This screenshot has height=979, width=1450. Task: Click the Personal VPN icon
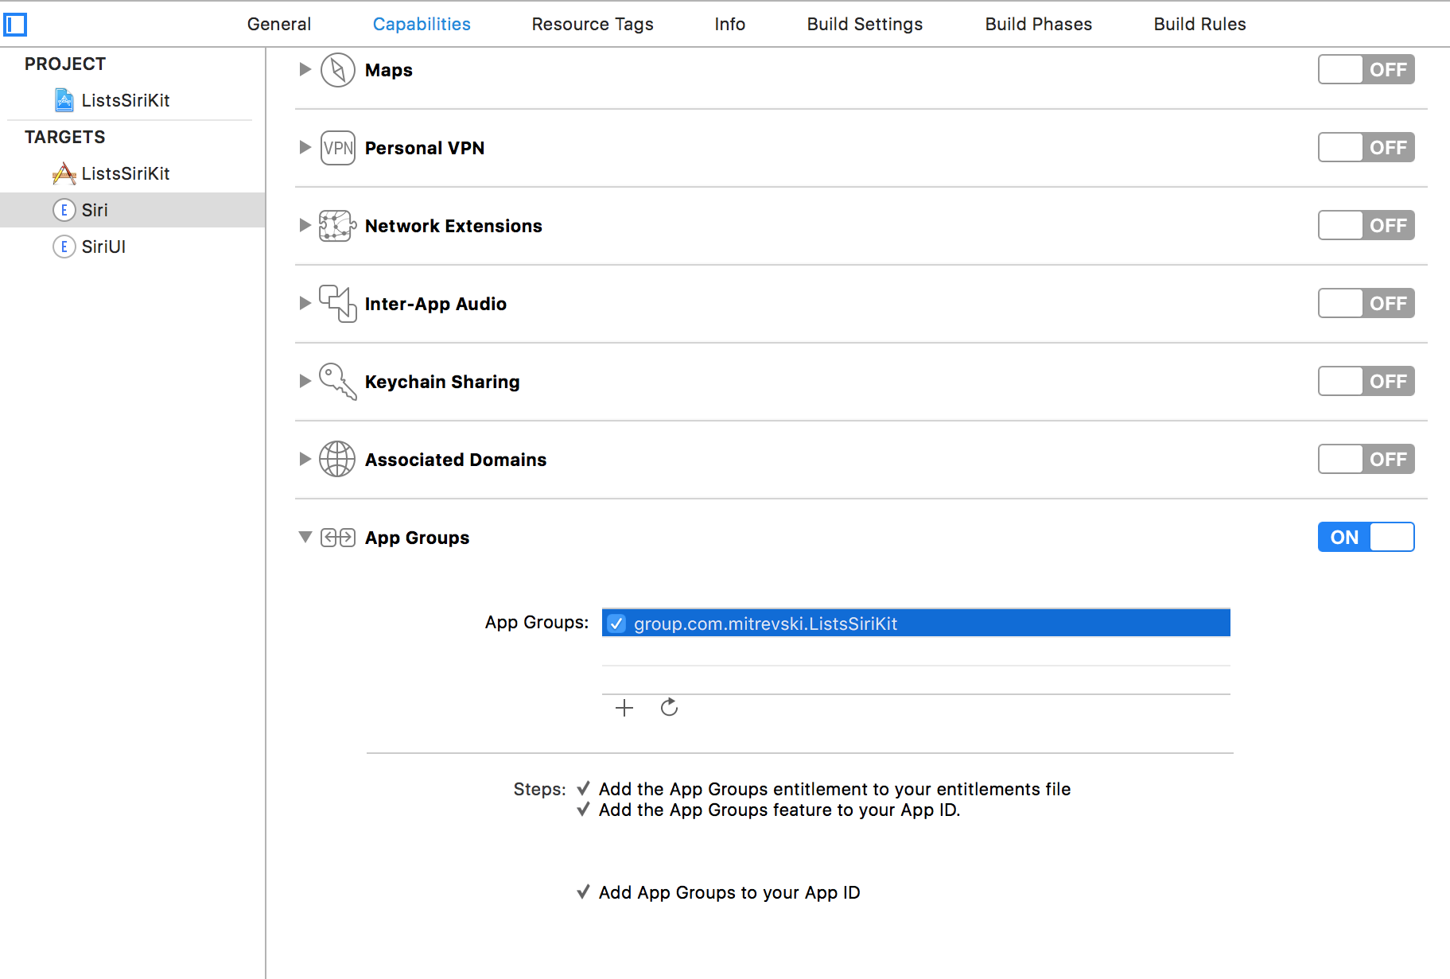(337, 148)
